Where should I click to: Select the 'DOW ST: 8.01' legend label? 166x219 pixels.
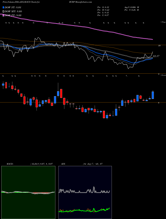[x=13, y=7]
